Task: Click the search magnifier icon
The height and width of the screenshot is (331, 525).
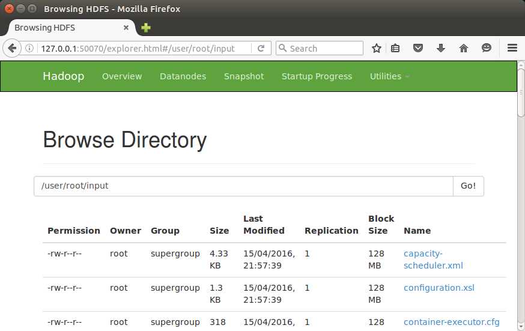Action: 282,48
